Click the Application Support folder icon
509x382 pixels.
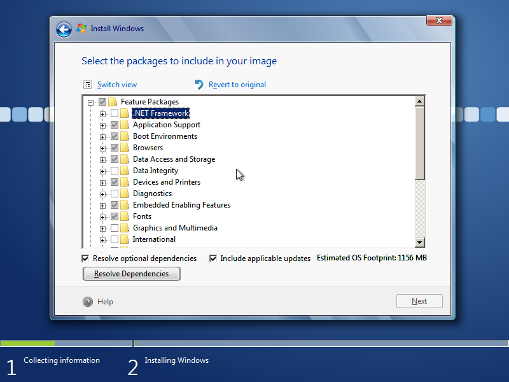click(125, 125)
